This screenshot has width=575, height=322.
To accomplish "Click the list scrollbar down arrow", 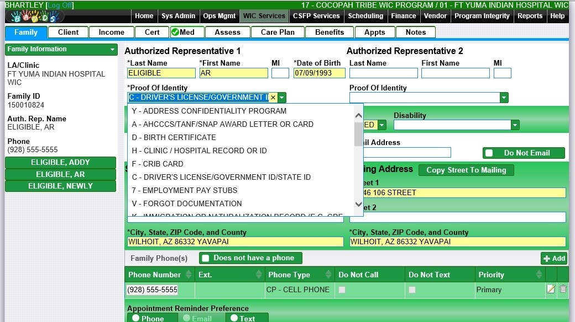I will 358,205.
